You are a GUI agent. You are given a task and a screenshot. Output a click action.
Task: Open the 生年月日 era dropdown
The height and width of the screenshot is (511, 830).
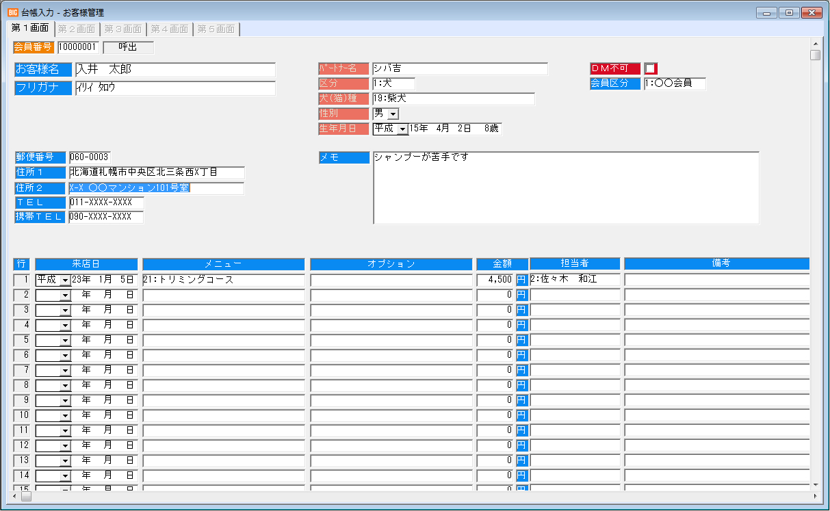(402, 129)
